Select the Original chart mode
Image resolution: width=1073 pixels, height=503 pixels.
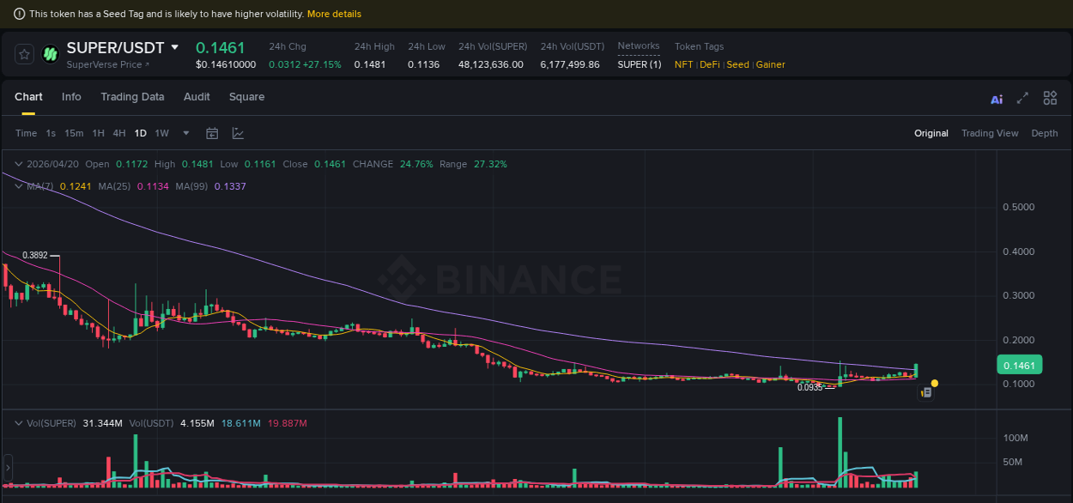pos(931,133)
